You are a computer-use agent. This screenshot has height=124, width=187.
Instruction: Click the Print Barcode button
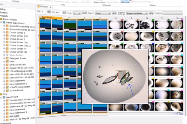125,2
